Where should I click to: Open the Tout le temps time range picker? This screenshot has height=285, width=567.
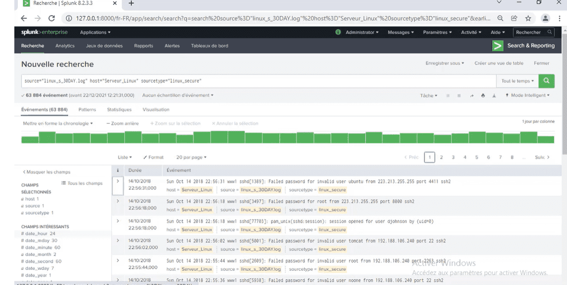point(517,81)
